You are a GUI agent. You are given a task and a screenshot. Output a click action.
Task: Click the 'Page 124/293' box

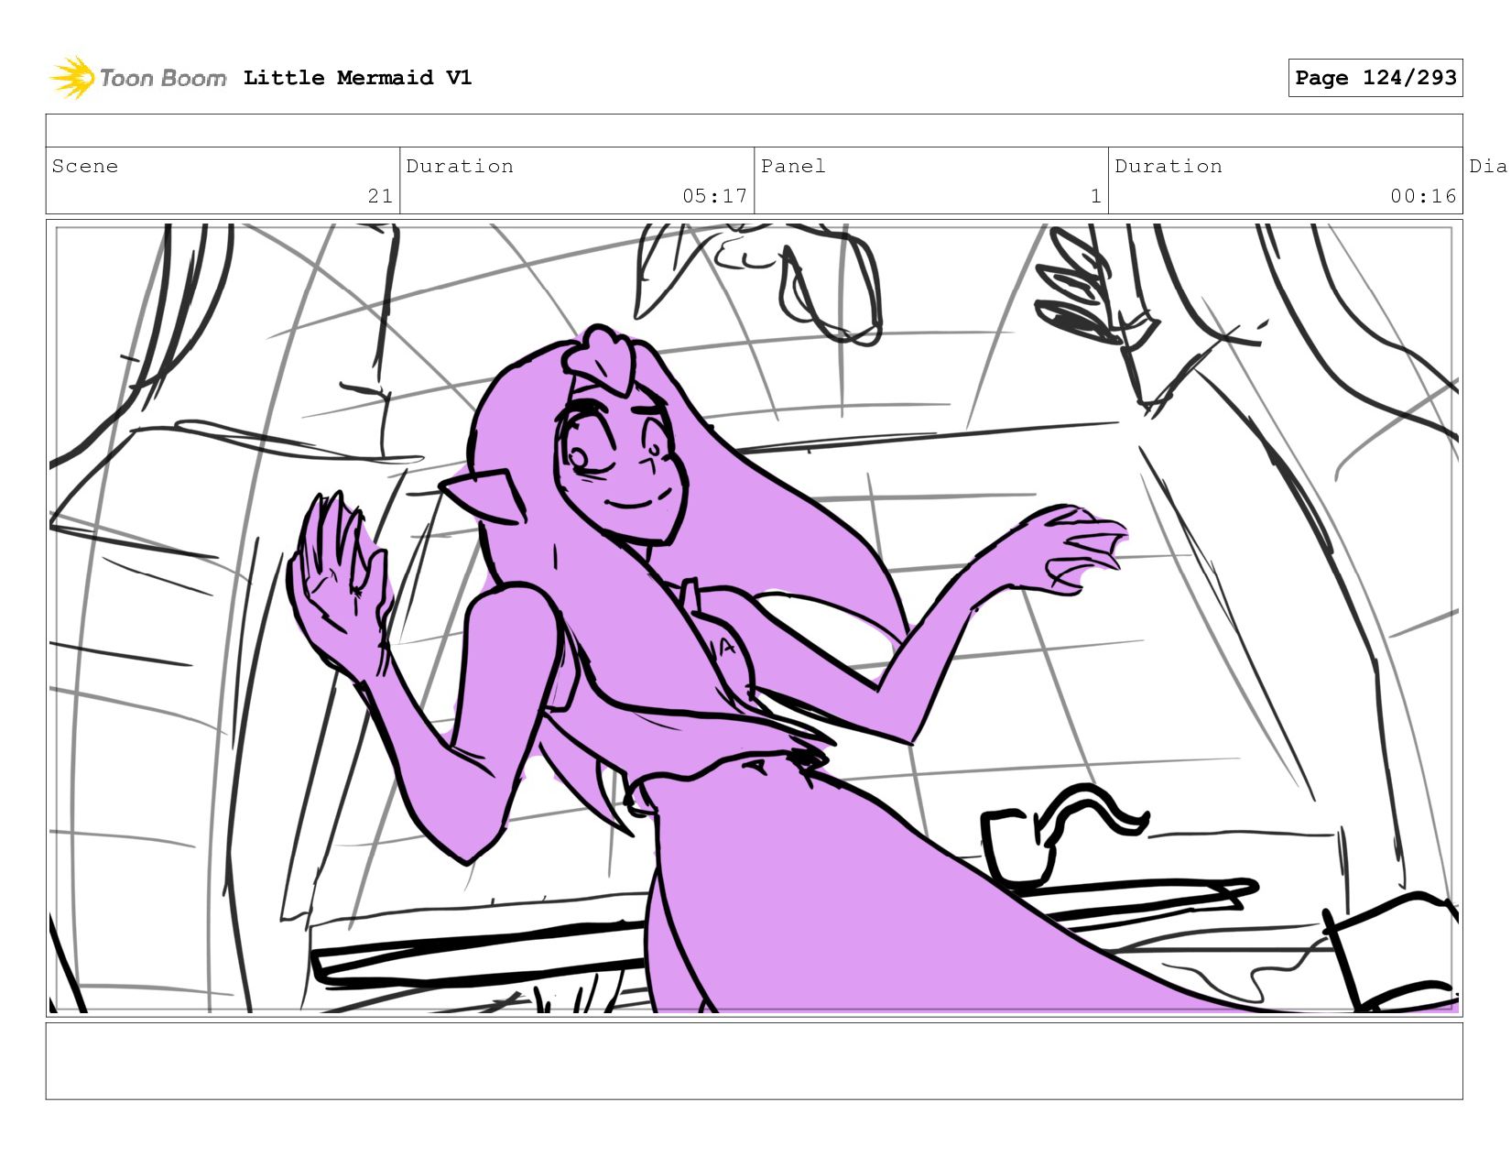pos(1375,78)
